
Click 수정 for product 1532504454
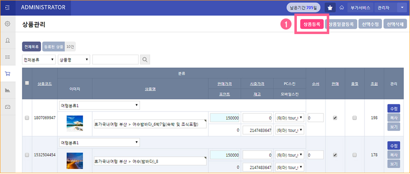[394, 146]
